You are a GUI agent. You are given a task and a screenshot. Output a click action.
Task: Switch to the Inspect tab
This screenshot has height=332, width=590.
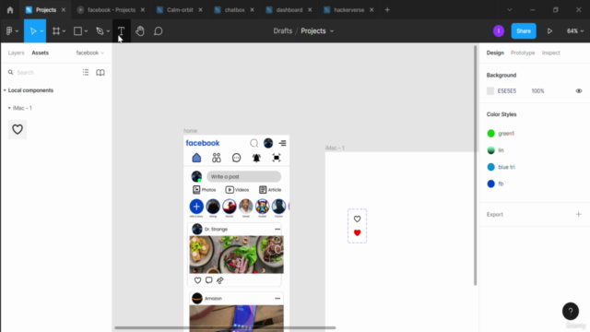click(x=551, y=53)
